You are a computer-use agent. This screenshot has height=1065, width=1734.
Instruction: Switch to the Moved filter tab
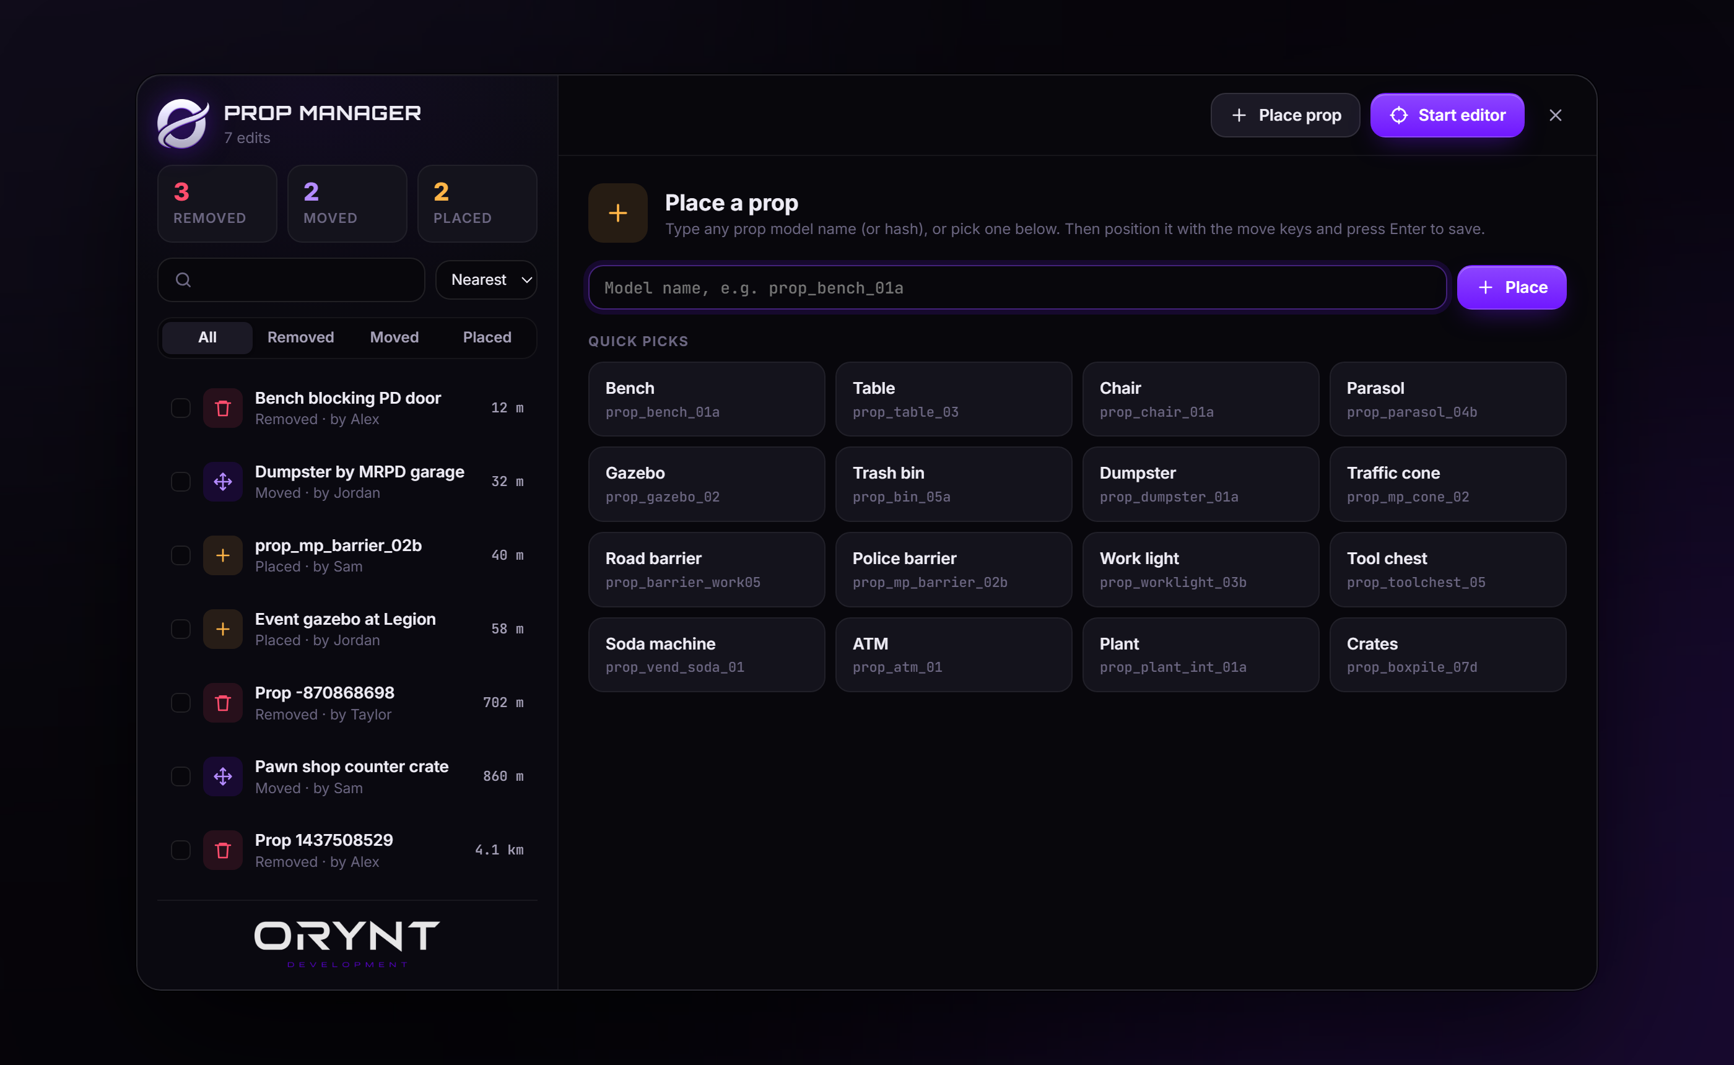pos(394,337)
